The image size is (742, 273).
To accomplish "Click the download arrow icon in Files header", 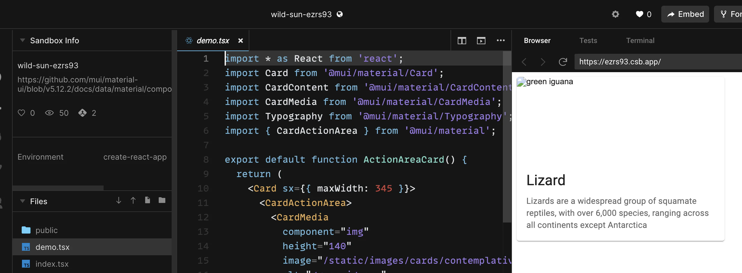I will (119, 200).
